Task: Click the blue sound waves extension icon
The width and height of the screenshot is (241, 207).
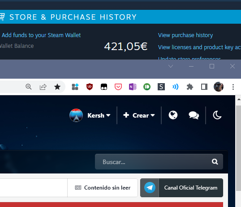Action: click(175, 87)
